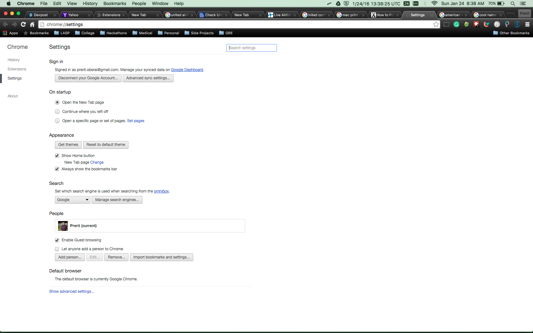
Task: Click Advanced sync settings button
Action: pos(148,78)
